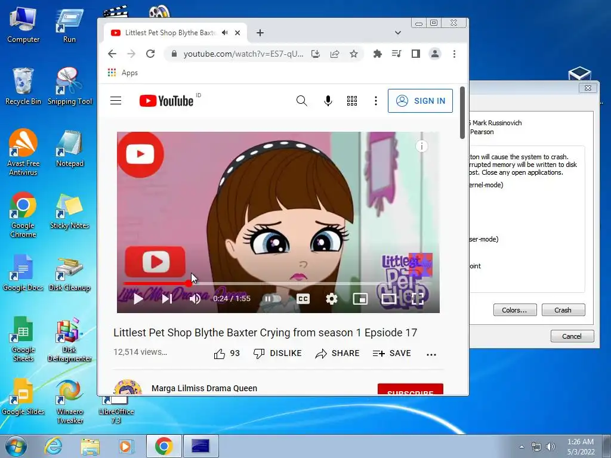Open YouTube settings three-dot menu
This screenshot has width=611, height=458.
point(376,101)
